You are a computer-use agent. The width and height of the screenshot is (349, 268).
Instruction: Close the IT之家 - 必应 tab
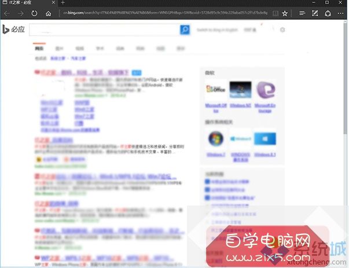[x=53, y=2]
